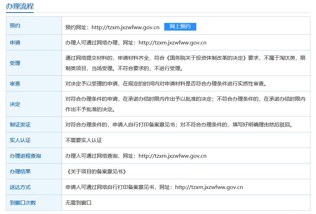Click the URL in the 办理进程查询 row
The height and width of the screenshot is (214, 316).
[172, 156]
